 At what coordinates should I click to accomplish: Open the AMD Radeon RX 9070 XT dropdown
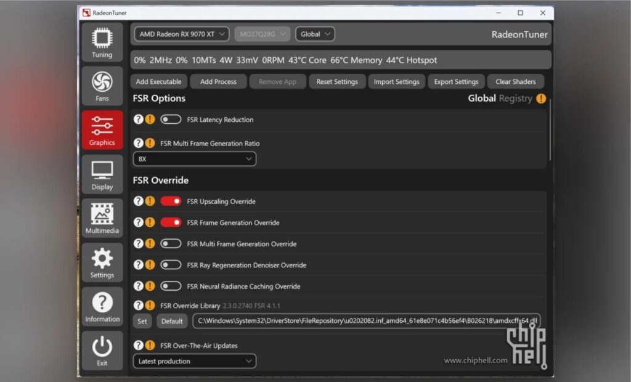(182, 35)
